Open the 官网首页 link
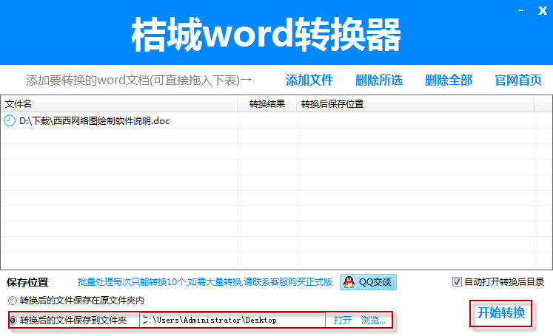 (518, 80)
